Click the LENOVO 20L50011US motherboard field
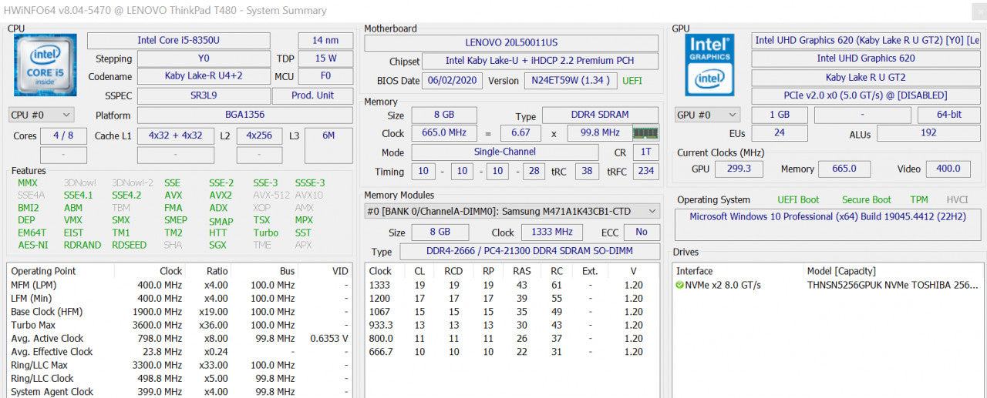Image resolution: width=987 pixels, height=398 pixels. click(511, 43)
